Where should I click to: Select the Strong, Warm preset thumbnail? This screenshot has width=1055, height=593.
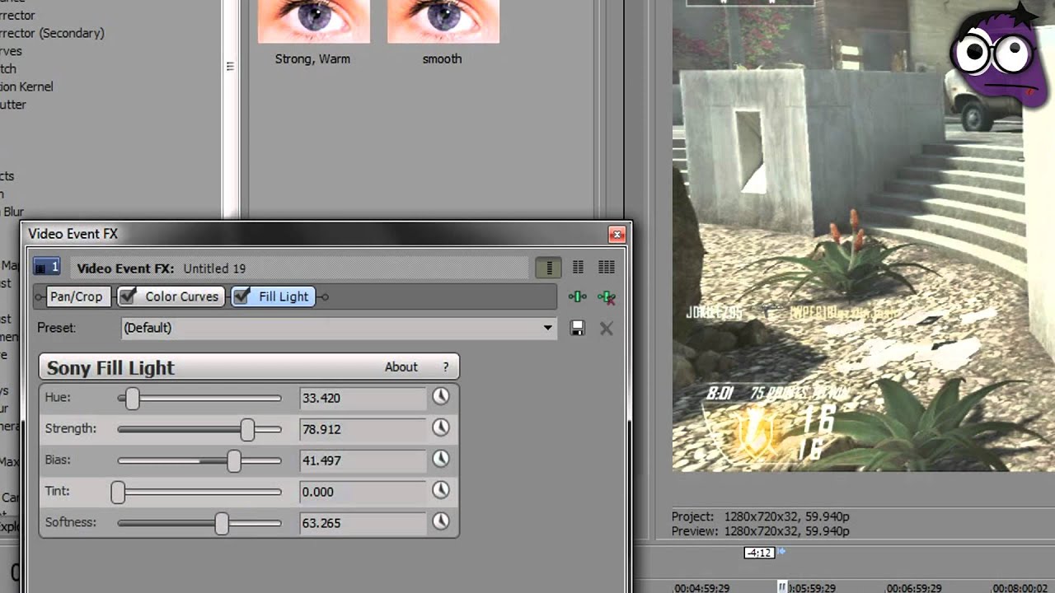(313, 21)
